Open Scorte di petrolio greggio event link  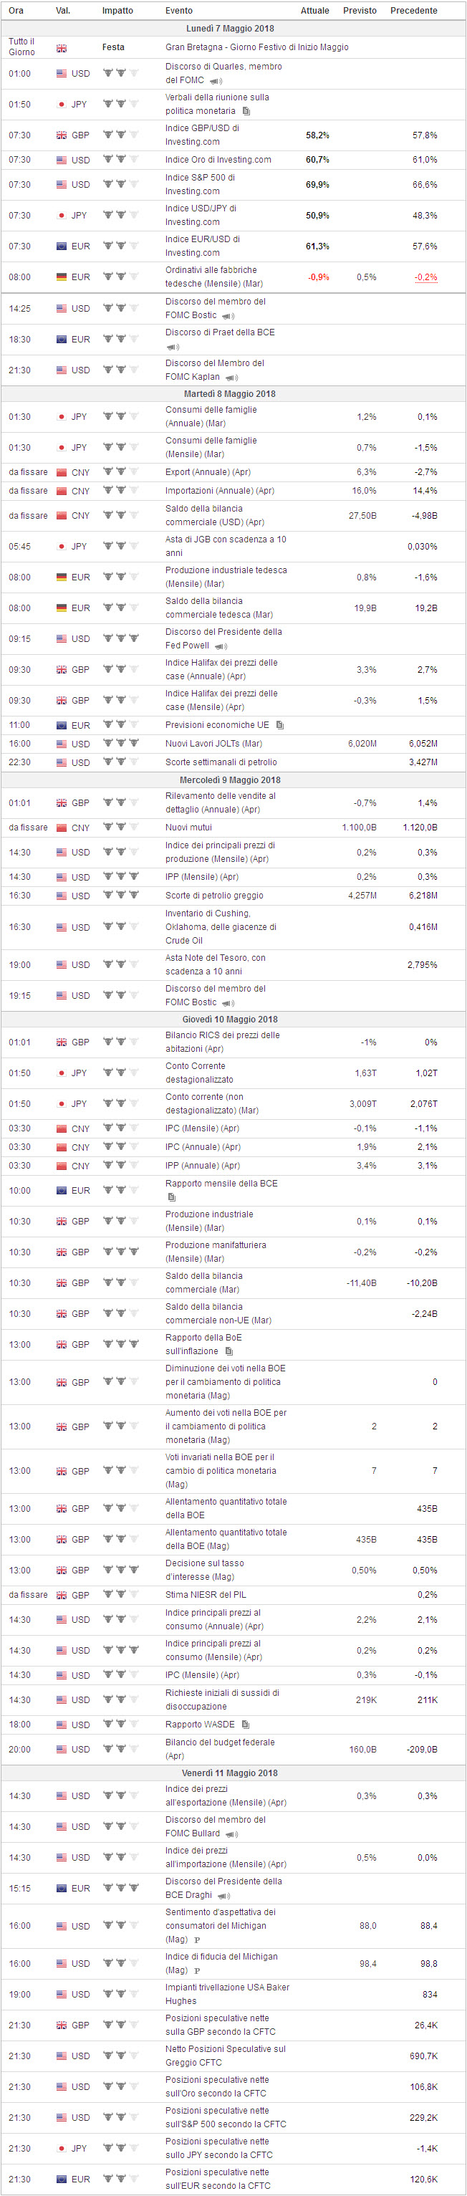click(x=215, y=896)
